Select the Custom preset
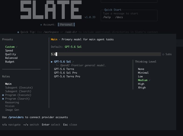This screenshot has width=183, height=136. point(10,47)
